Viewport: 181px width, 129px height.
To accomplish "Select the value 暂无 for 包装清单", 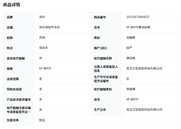I will (x=42, y=120).
